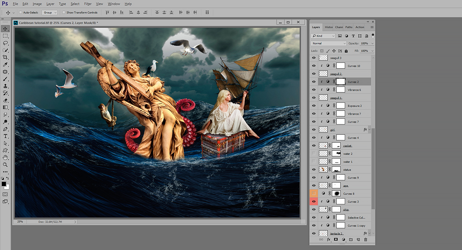The width and height of the screenshot is (462, 250).
Task: Show the water 2 layer
Action: click(313, 154)
